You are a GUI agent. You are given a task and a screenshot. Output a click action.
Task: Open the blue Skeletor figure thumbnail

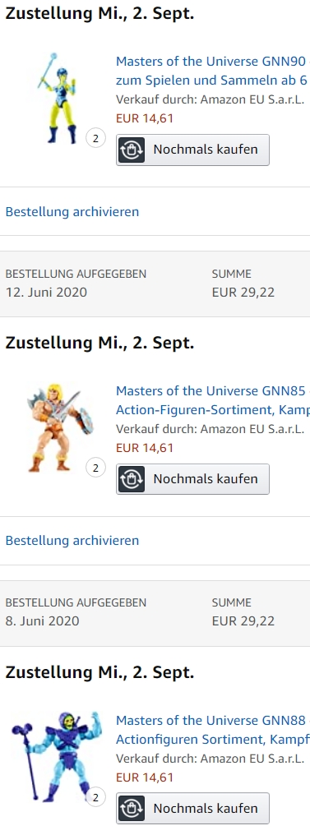click(56, 756)
